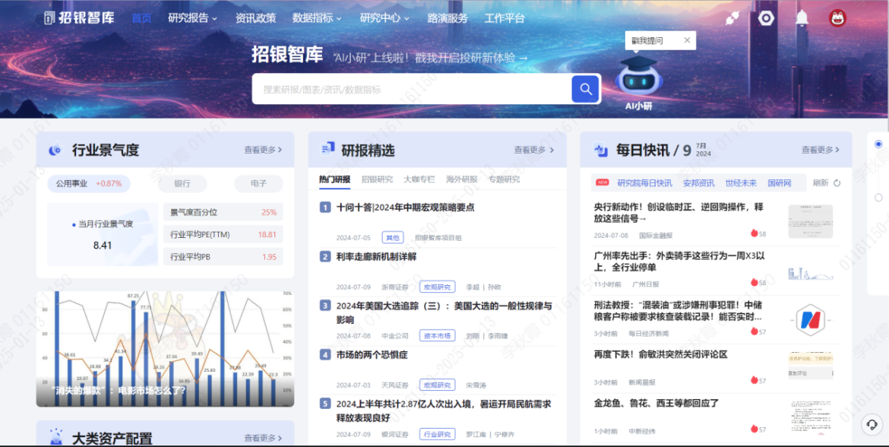Close the 戳我提问 tooltip

687,40
